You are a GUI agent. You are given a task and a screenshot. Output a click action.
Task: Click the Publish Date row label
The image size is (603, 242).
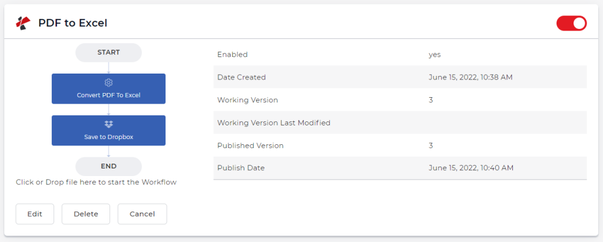click(241, 168)
